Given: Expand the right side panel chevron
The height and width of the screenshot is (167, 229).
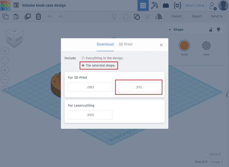Looking at the screenshot, I should (x=227, y=95).
